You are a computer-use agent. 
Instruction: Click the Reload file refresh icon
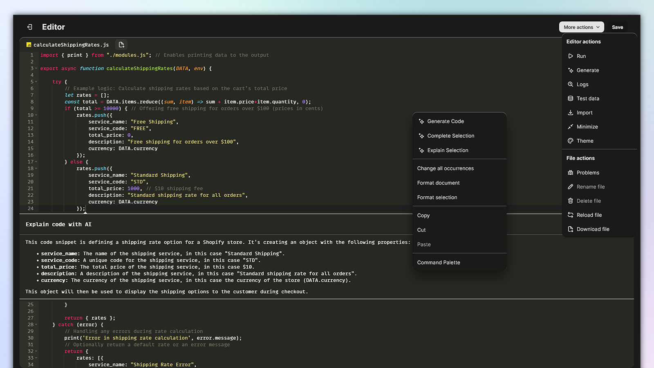pyautogui.click(x=571, y=215)
